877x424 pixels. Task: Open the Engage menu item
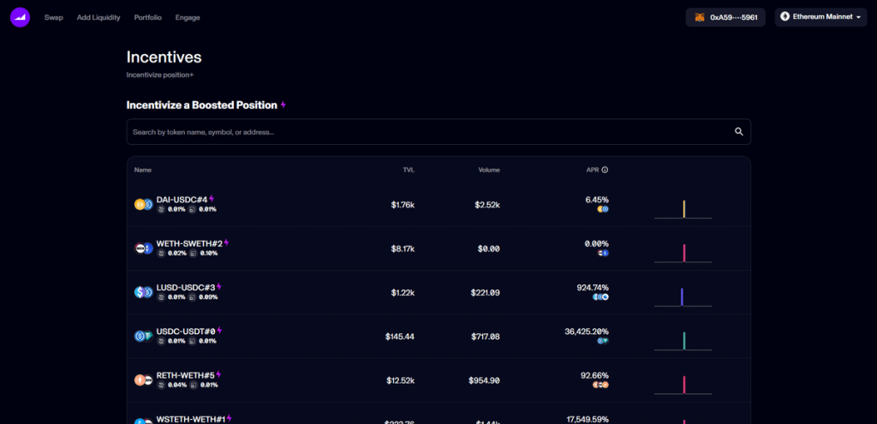pos(188,17)
